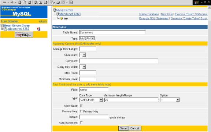The image size is (211, 132).
Task: Toggle the Auto Increment checkbox
Action: pyautogui.click(x=81, y=122)
